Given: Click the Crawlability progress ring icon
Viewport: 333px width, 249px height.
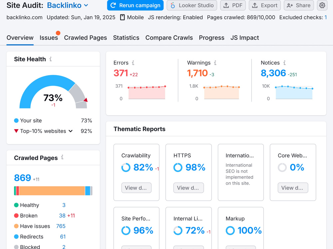Looking at the screenshot, I should (x=126, y=167).
